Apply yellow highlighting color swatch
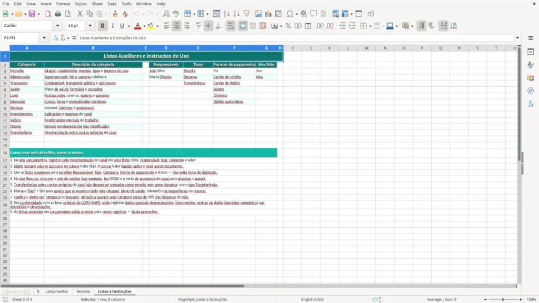The height and width of the screenshot is (303, 539). click(x=151, y=26)
